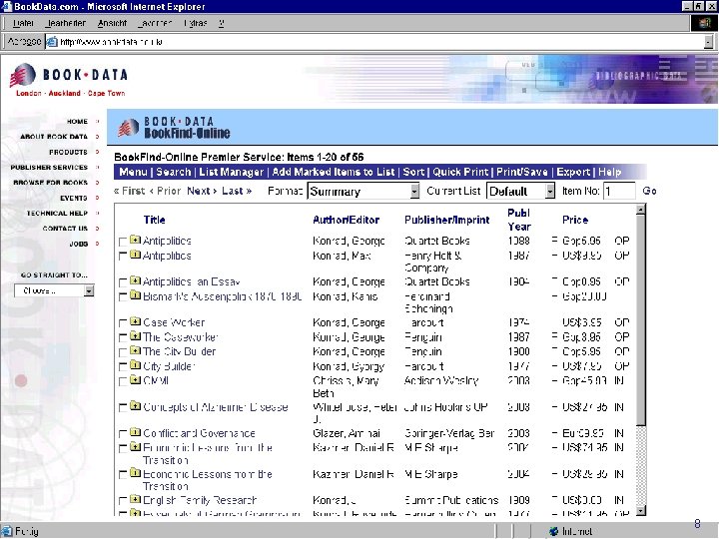Open the Datei menu
The image size is (719, 539).
[23, 23]
